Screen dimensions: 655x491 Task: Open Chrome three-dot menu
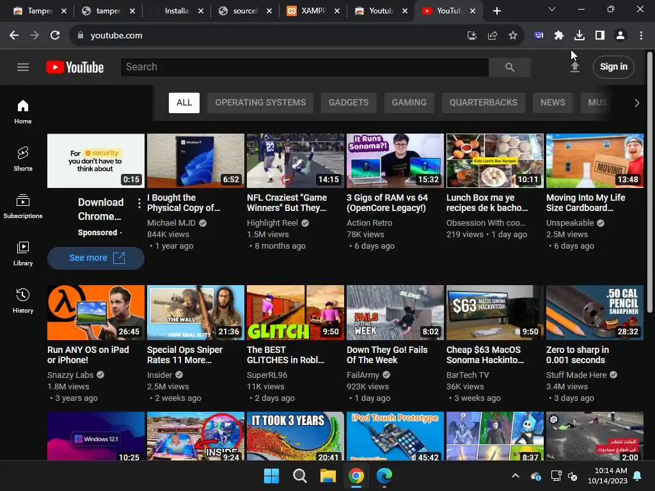point(641,36)
